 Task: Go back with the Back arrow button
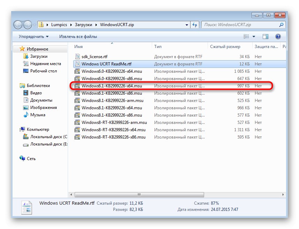tap(18, 25)
